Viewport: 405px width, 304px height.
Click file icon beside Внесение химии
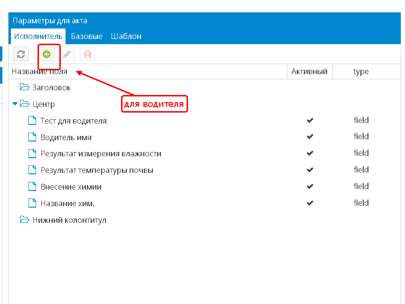[x=32, y=187]
